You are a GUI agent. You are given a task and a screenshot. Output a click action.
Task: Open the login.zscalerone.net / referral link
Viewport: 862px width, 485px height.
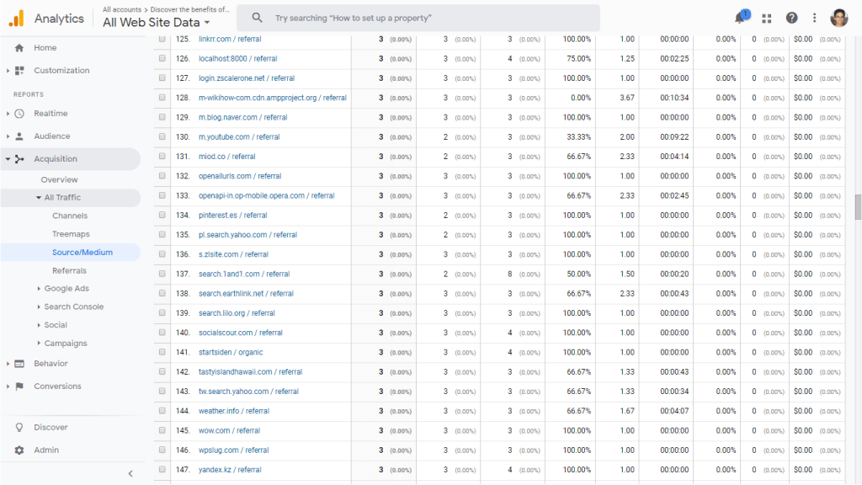[x=247, y=78]
